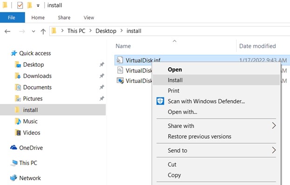
Task: Click the Pictures folder icon
Action: (18, 98)
